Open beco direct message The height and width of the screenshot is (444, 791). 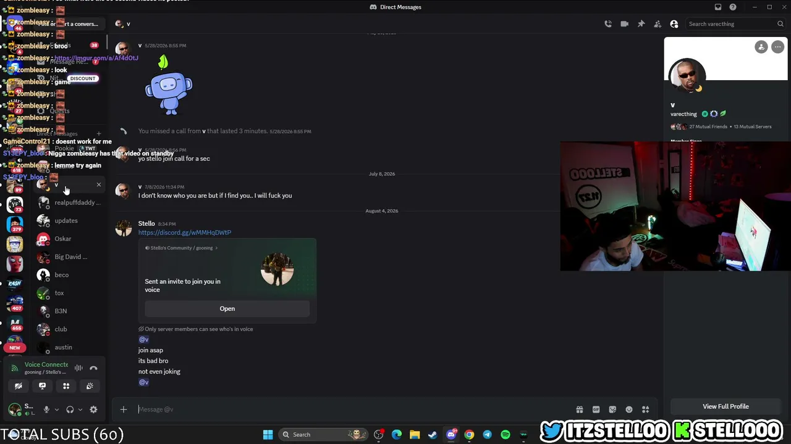(x=69, y=275)
